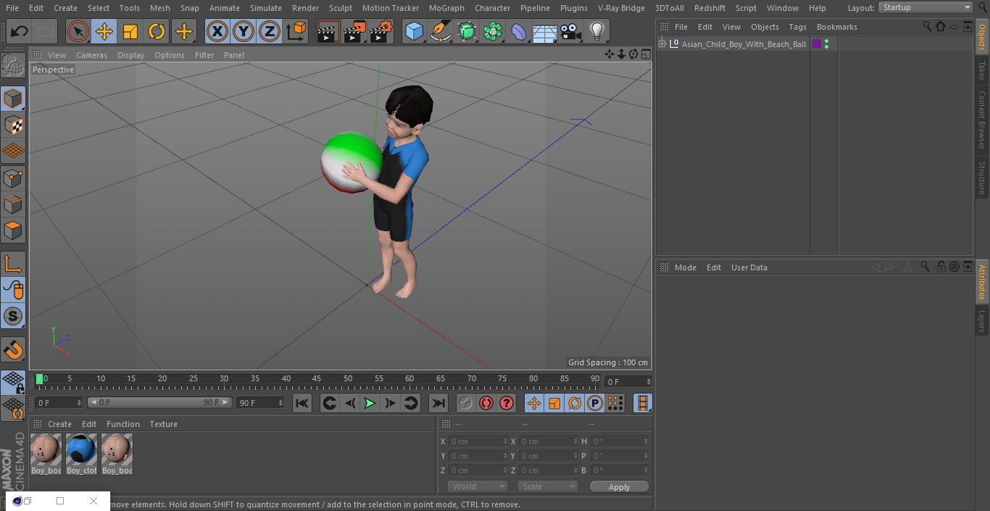
Task: Open the File menu
Action: [12, 8]
